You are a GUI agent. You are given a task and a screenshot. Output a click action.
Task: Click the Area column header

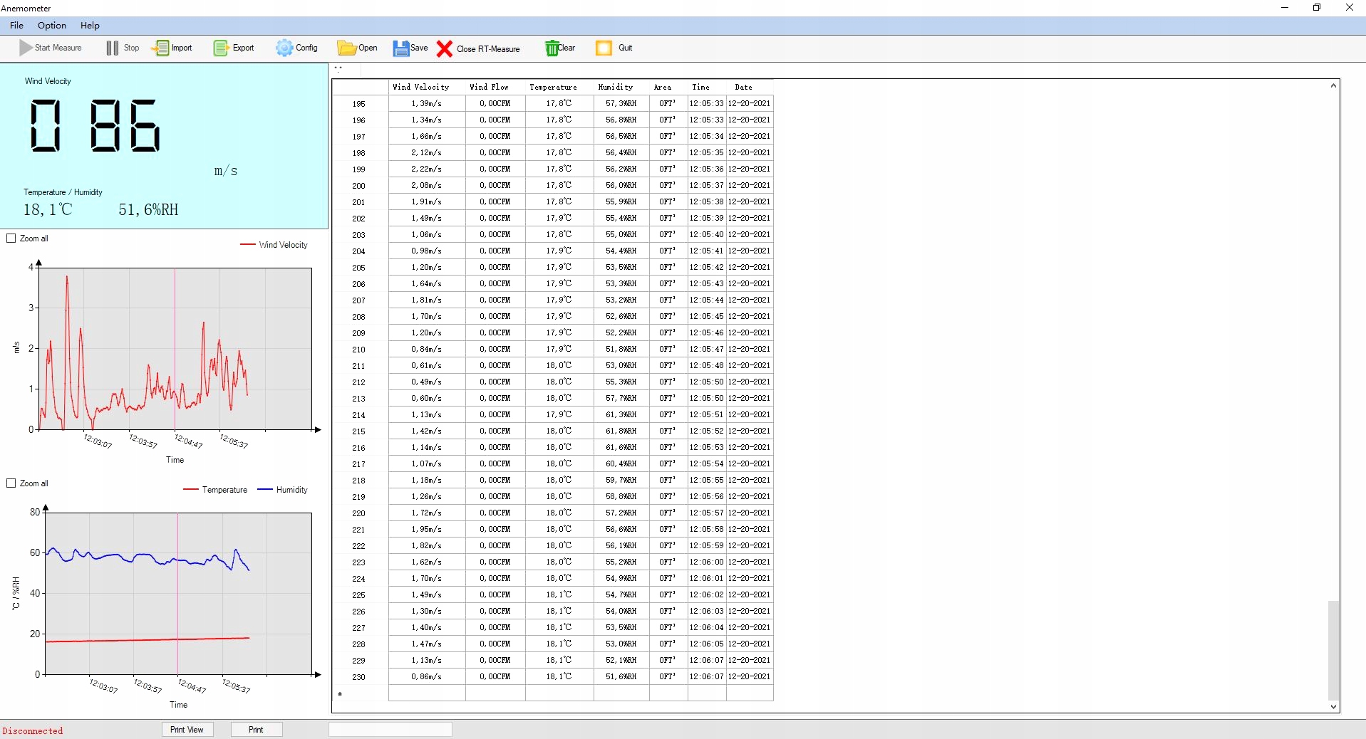tap(668, 87)
